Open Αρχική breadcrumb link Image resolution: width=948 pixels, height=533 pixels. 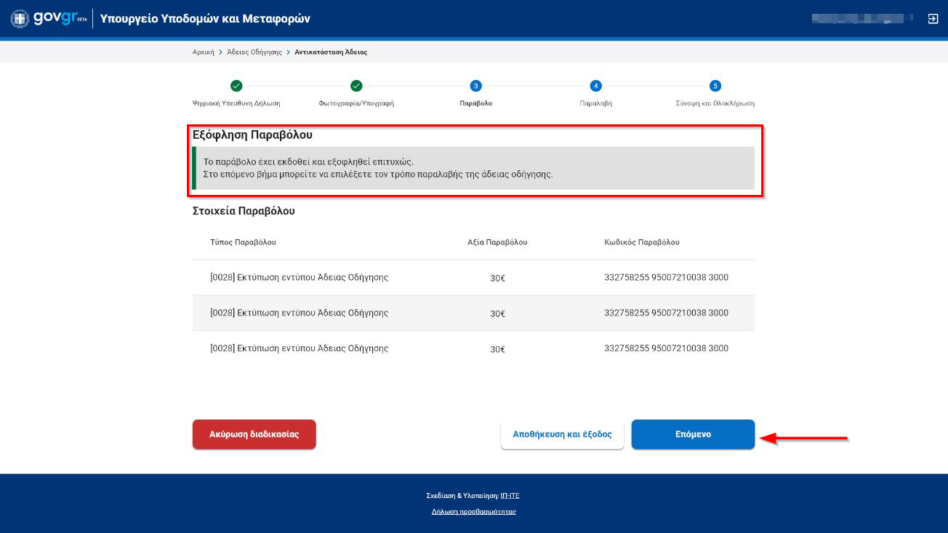(203, 52)
